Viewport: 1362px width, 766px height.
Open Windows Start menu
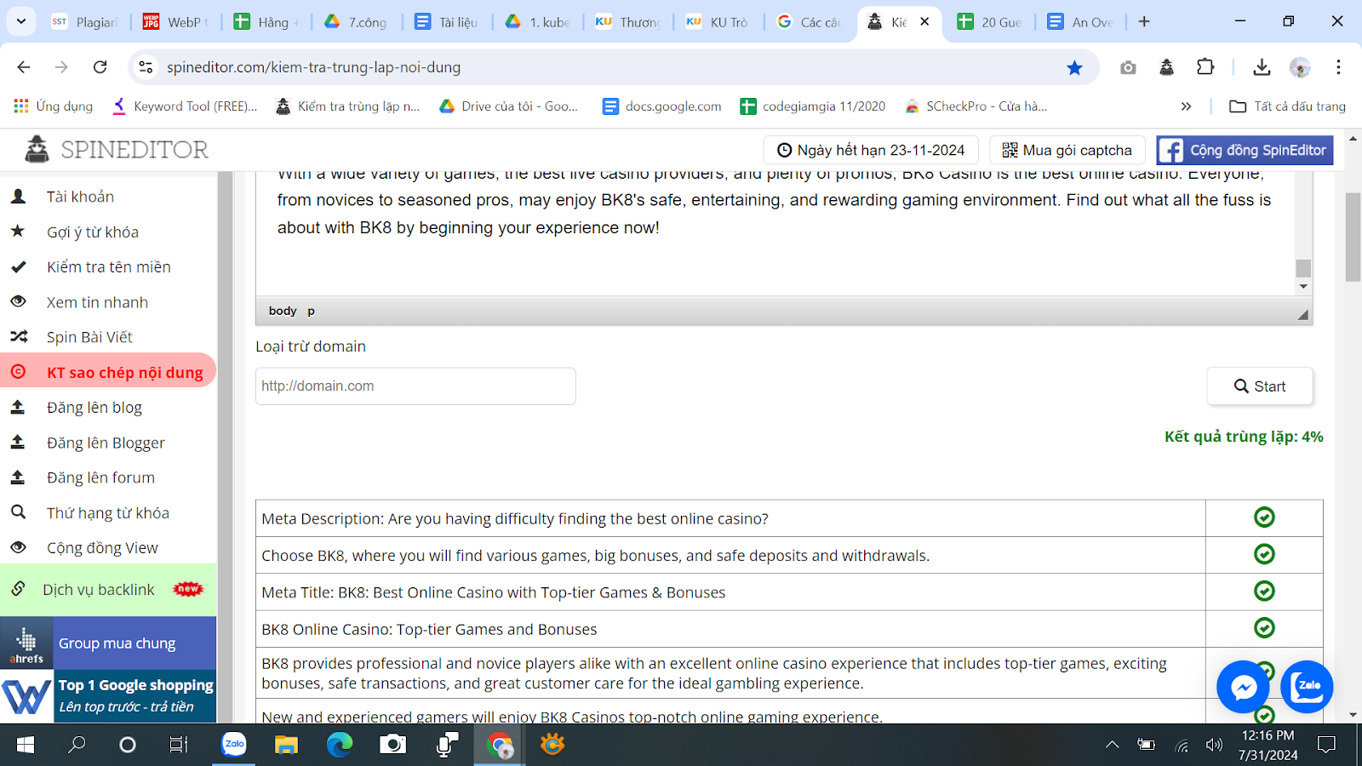(26, 745)
